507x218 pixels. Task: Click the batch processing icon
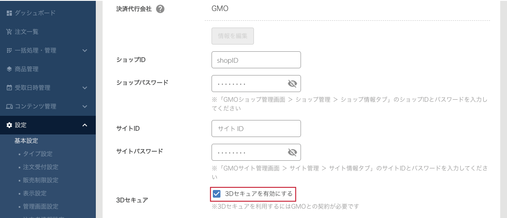9,50
